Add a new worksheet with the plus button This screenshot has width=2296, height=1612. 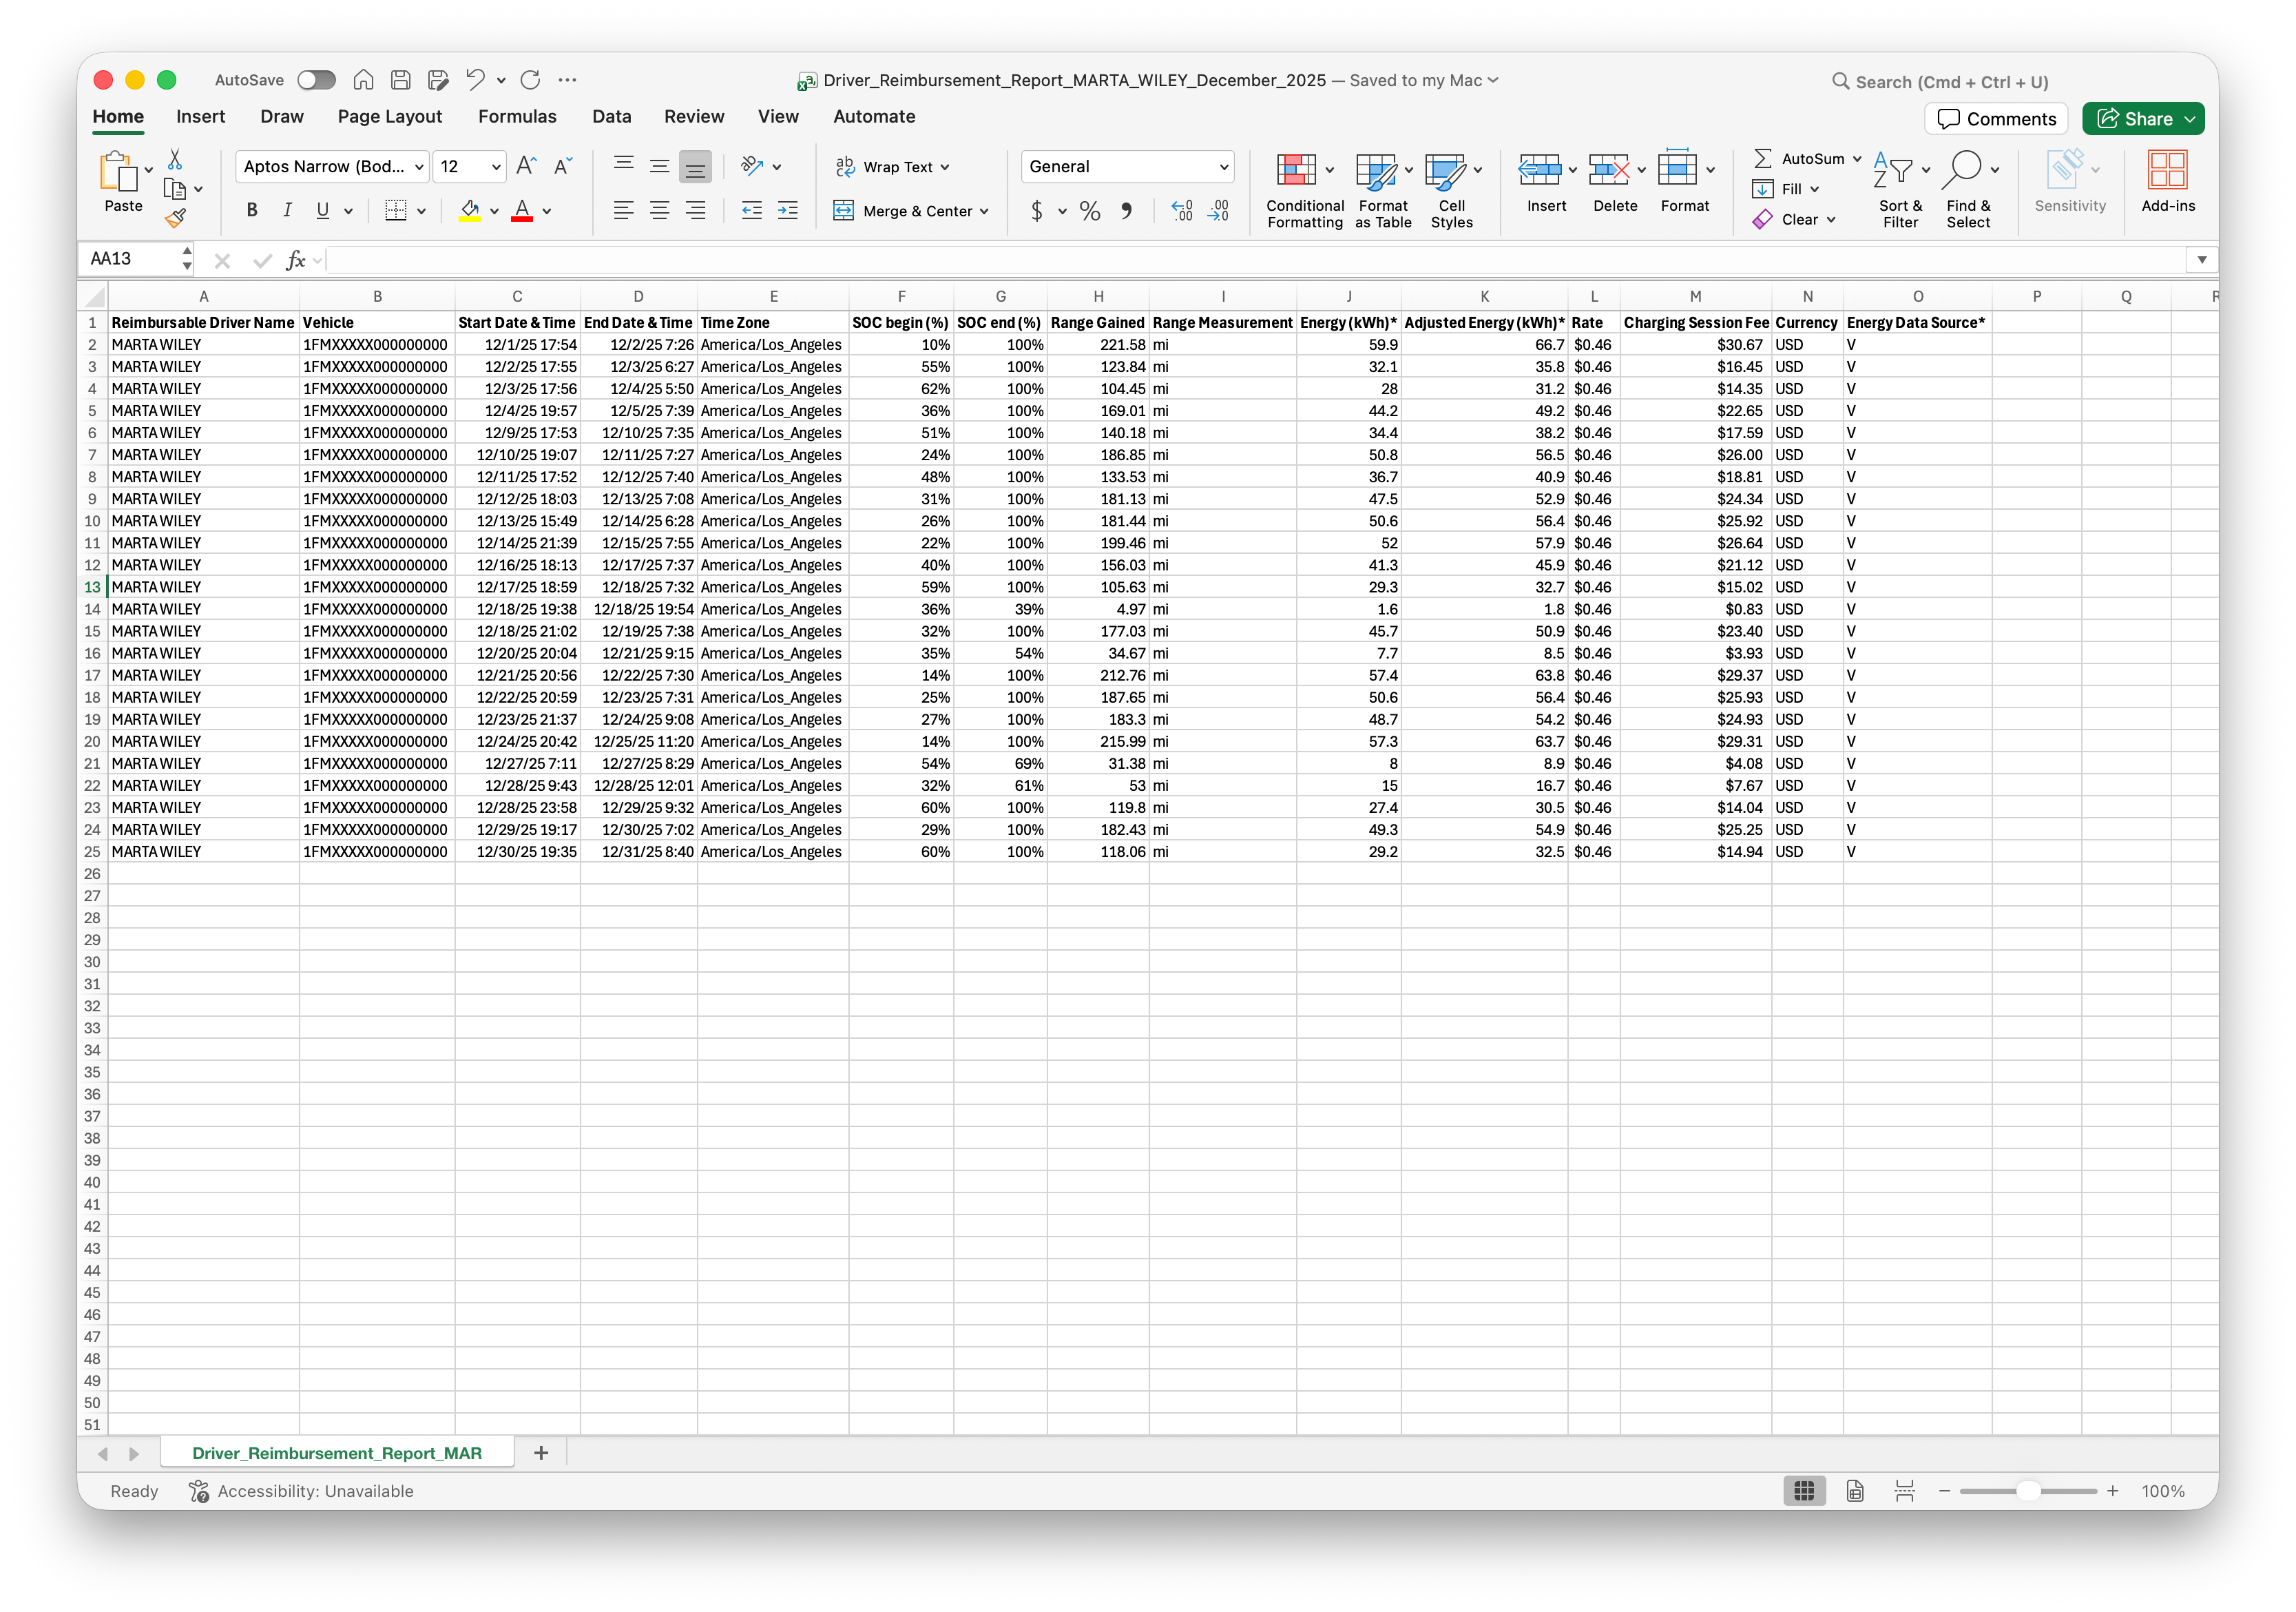pyautogui.click(x=541, y=1453)
